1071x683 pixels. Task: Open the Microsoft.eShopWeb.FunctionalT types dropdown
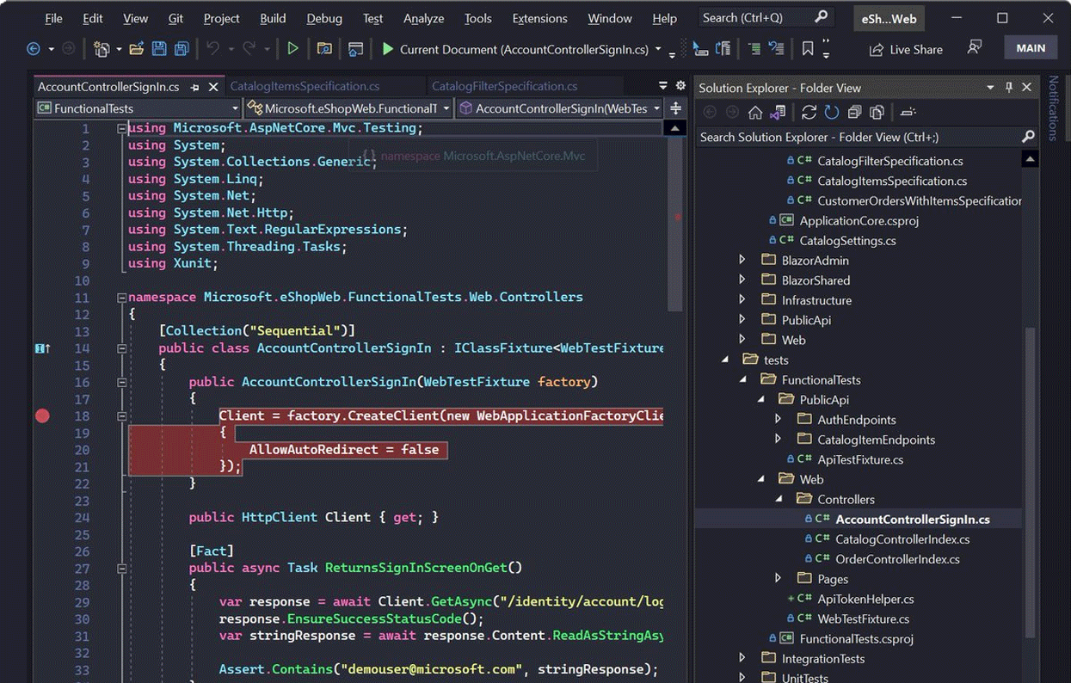point(348,108)
